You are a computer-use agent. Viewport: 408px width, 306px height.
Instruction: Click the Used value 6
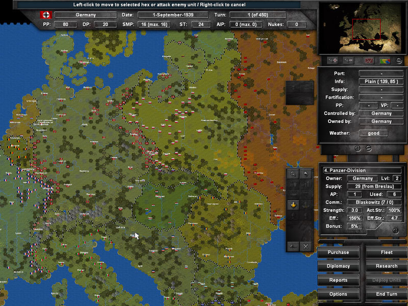click(394, 194)
